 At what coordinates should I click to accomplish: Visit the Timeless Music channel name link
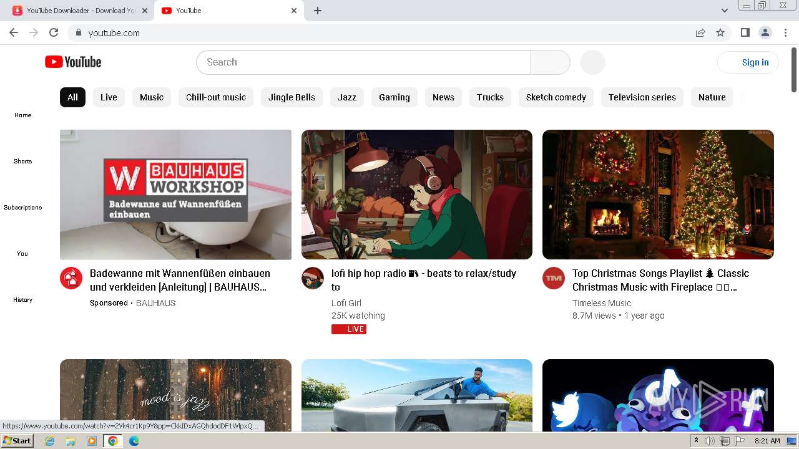(602, 303)
